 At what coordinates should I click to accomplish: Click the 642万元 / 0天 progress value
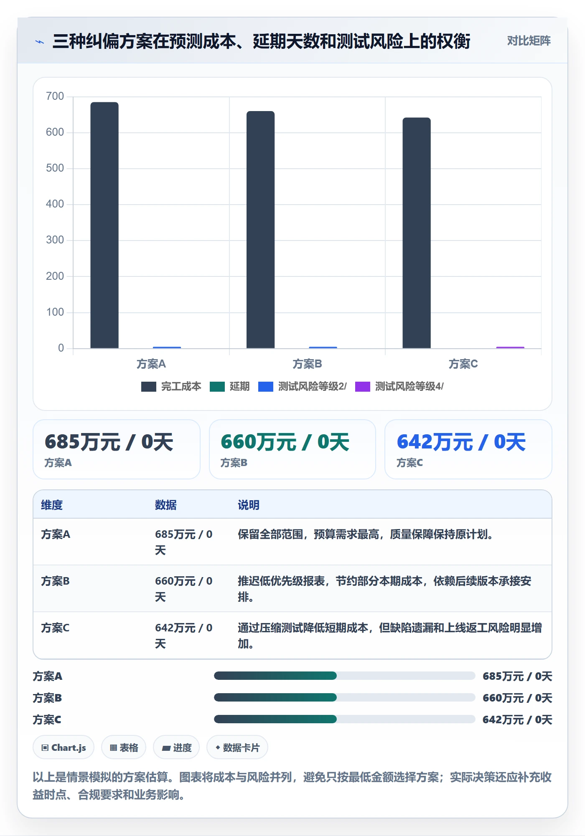517,719
